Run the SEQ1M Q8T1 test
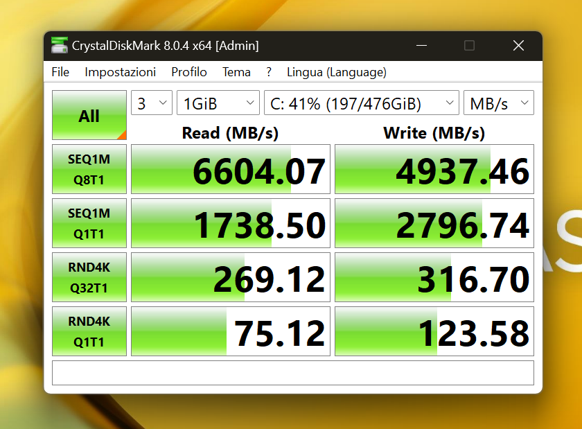Viewport: 582px width, 429px height. [x=89, y=169]
